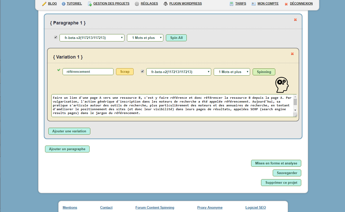Open MON COMPTE page

pos(268,4)
